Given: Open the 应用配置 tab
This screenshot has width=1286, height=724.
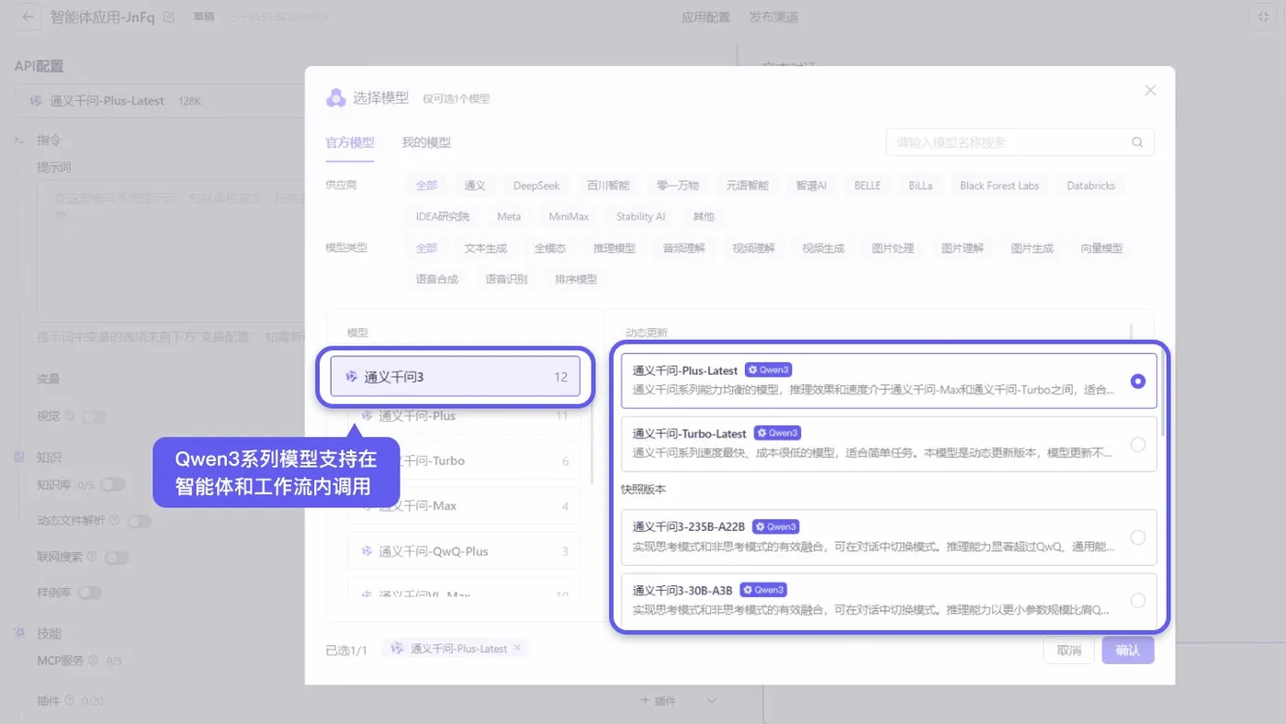Looking at the screenshot, I should tap(705, 17).
